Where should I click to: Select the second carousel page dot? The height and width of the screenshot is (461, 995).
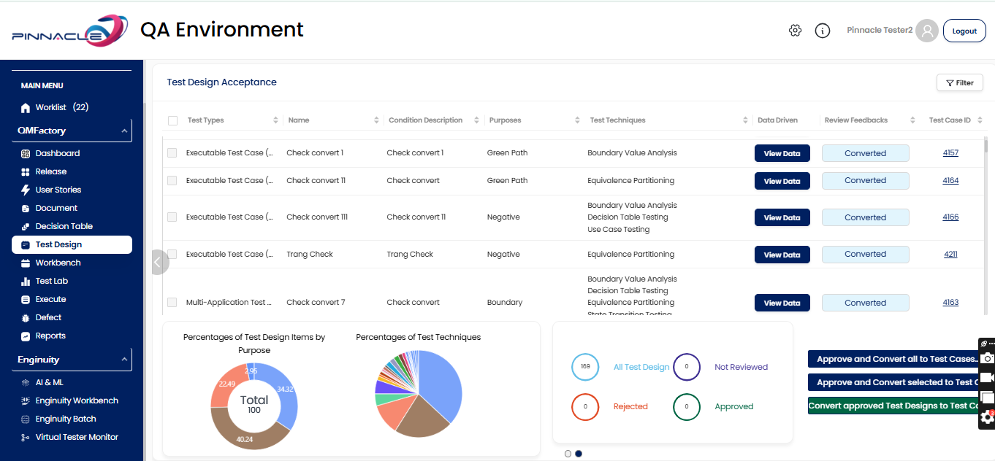click(579, 454)
